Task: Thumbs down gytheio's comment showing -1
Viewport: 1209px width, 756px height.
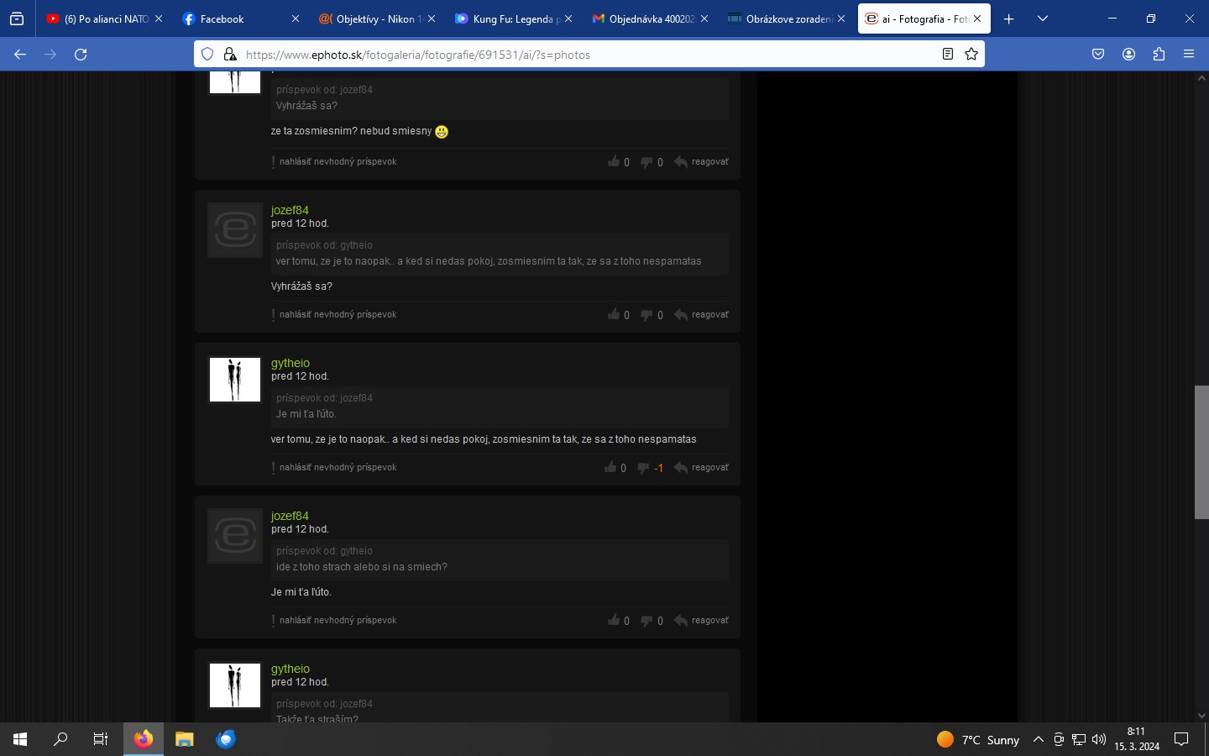Action: point(643,468)
